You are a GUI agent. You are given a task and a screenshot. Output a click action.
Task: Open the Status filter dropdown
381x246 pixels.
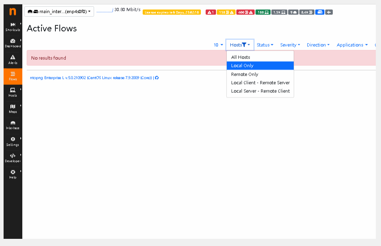[265, 45]
